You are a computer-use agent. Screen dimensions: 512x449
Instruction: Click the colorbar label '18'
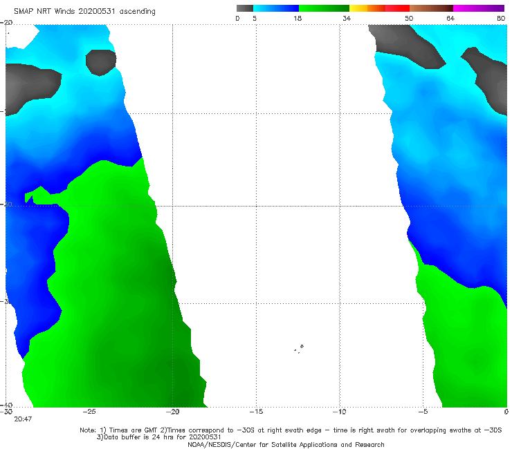pyautogui.click(x=298, y=19)
